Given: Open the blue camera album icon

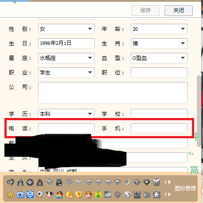Looking at the screenshot, I should 20,195.
